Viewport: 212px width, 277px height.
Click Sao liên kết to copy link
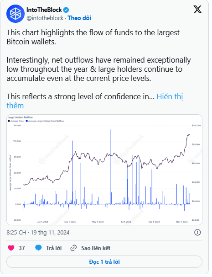coord(96,248)
